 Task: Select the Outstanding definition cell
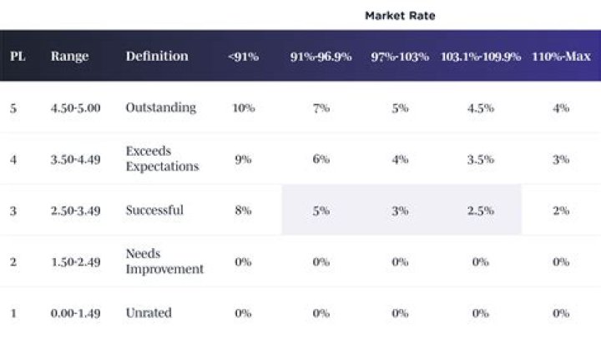161,107
